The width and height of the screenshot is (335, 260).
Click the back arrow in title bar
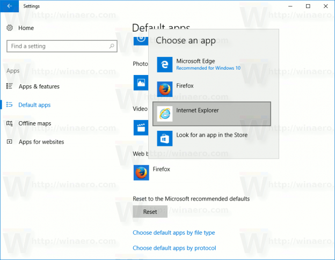[x=9, y=6]
